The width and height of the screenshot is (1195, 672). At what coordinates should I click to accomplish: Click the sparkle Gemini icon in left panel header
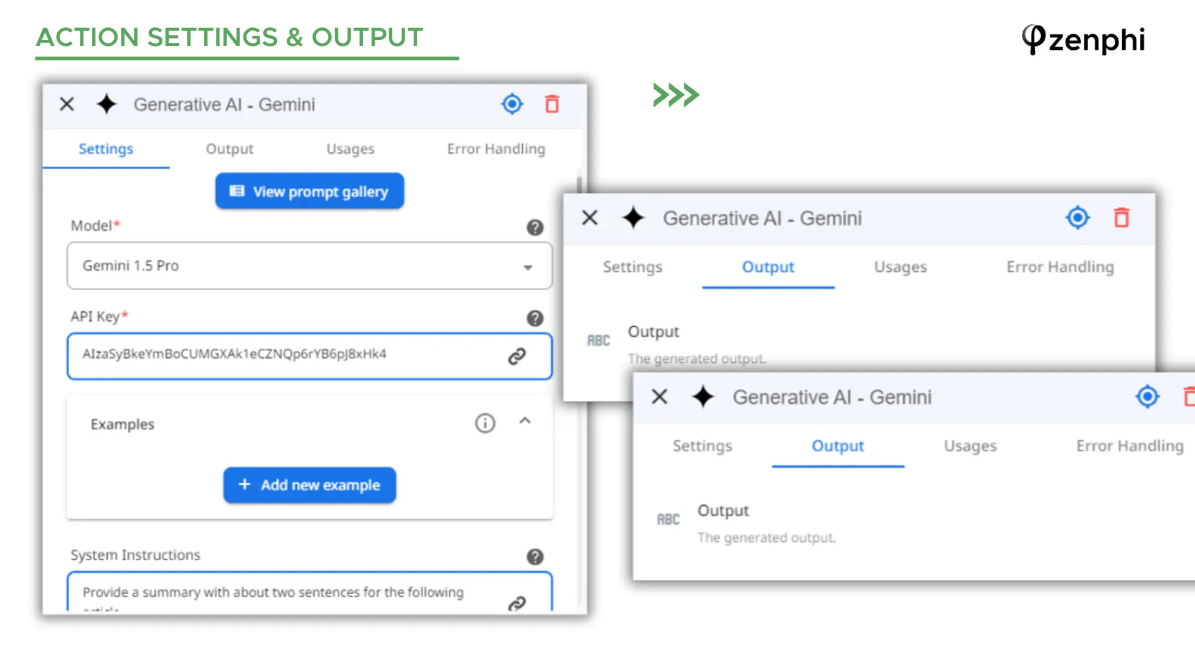(106, 104)
